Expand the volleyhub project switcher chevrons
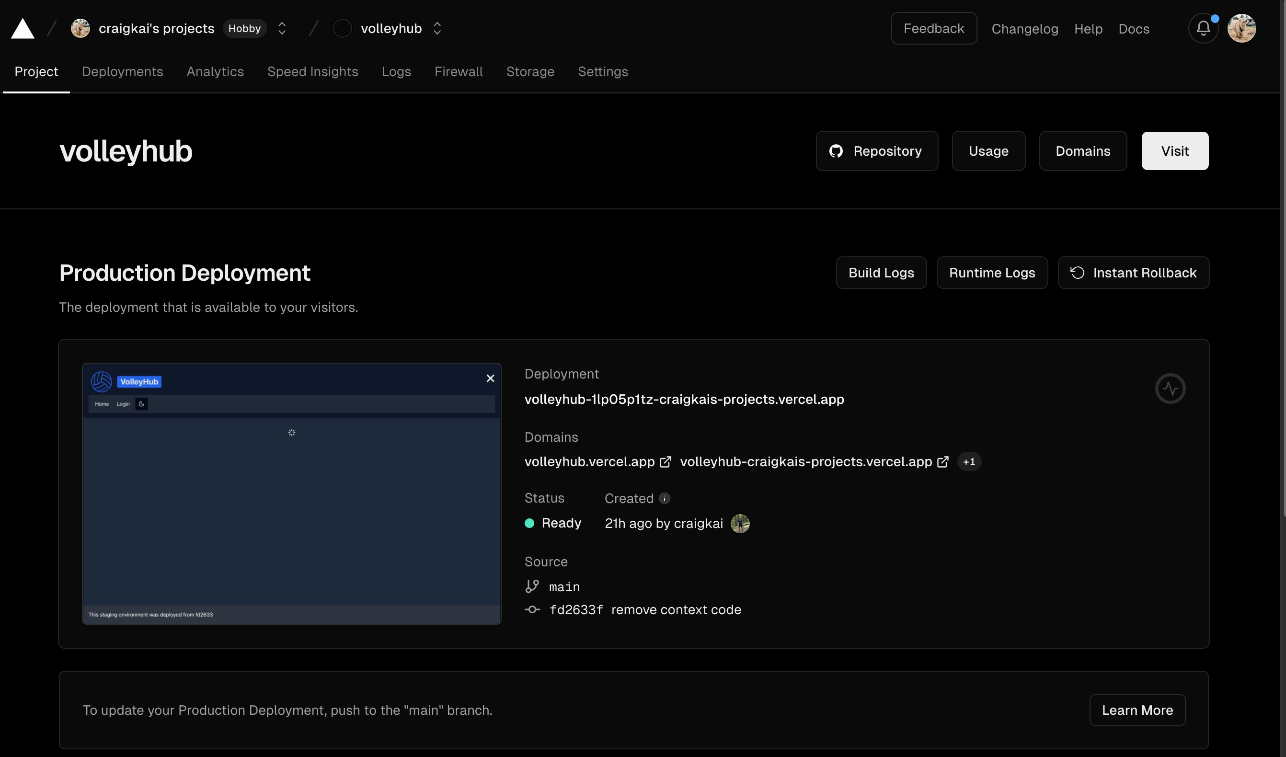The width and height of the screenshot is (1286, 757). 437,29
